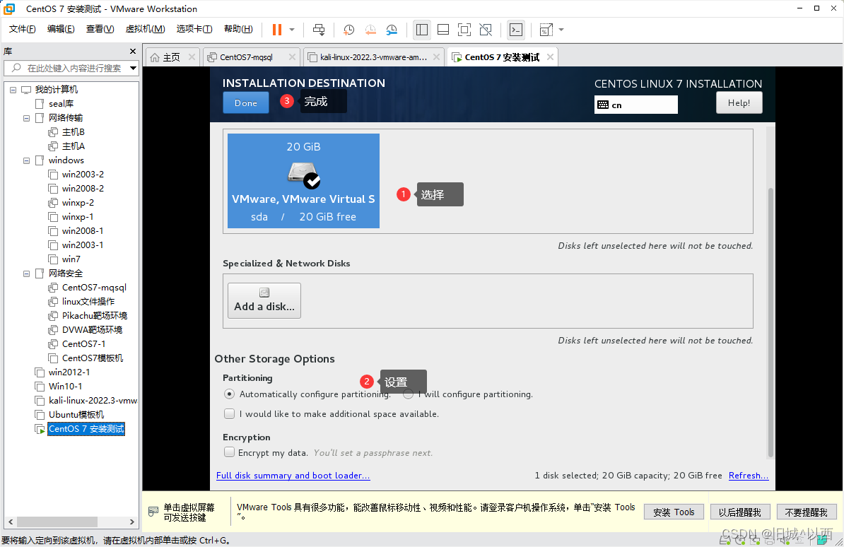Open the snapshot manager icon
This screenshot has height=547, width=844.
pyautogui.click(x=392, y=30)
